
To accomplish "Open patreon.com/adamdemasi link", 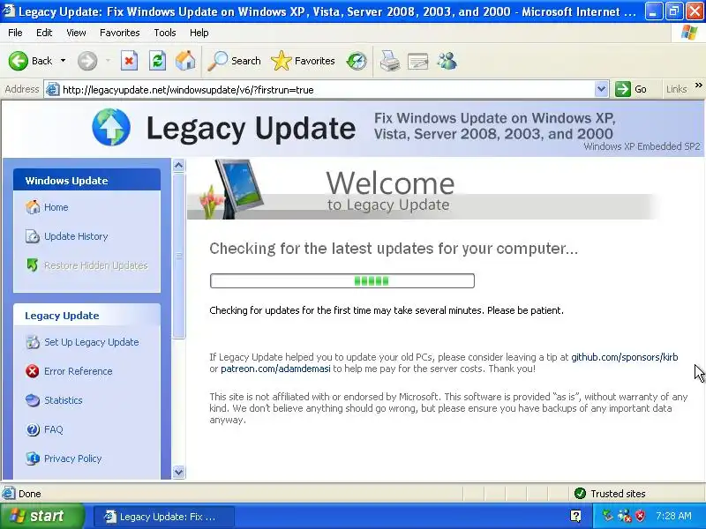I will pyautogui.click(x=275, y=369).
